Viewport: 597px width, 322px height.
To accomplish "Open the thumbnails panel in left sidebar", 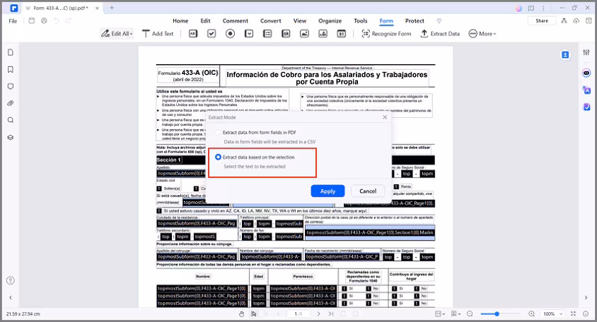I will [x=11, y=52].
